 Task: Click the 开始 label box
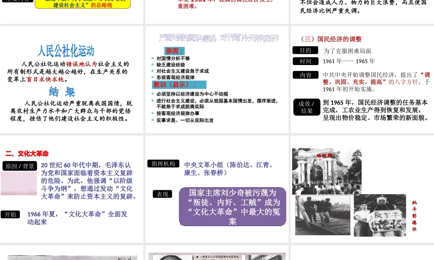[10, 214]
